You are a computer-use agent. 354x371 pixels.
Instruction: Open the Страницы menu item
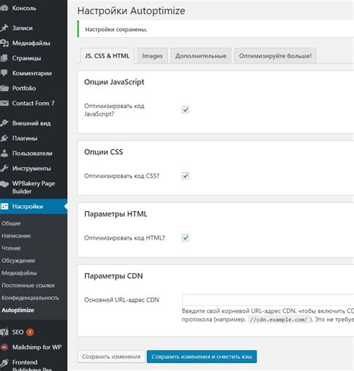34,58
